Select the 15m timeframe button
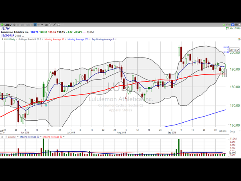Screen dimensions: 241x181 click(x=27, y=25)
